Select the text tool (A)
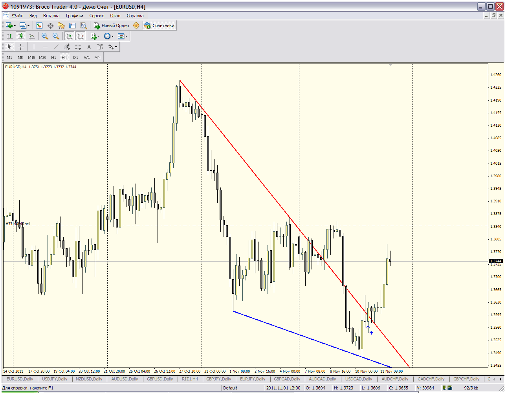Viewport: 506px width, 393px height. coord(89,47)
